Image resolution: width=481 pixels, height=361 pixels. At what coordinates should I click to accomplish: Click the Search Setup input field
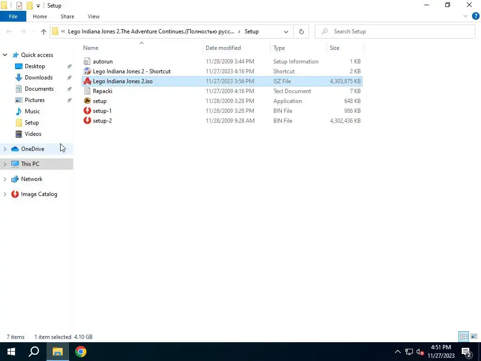tap(395, 31)
